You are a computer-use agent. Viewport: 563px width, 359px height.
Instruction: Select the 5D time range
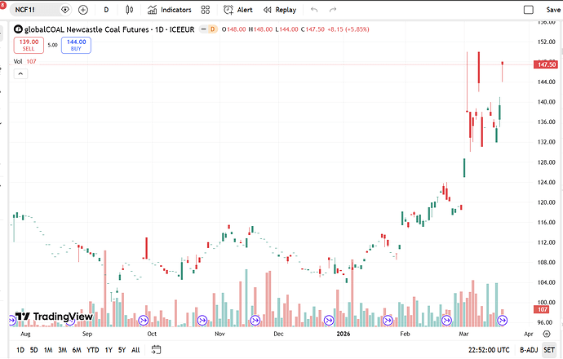coord(33,350)
